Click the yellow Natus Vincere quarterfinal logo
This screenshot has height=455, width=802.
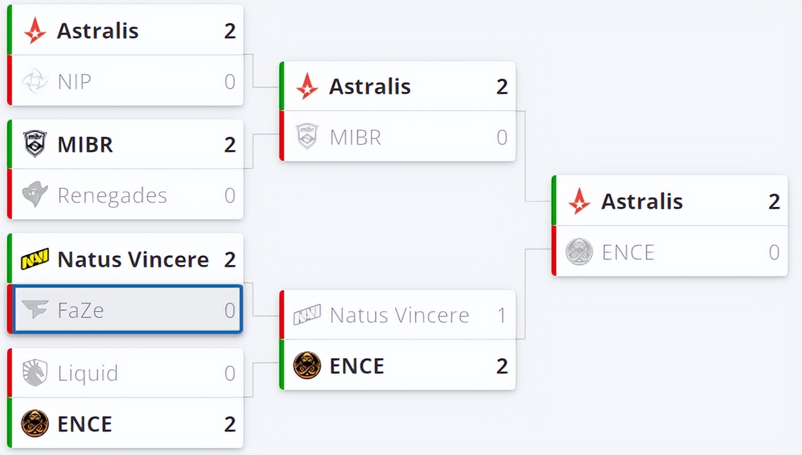click(x=35, y=260)
